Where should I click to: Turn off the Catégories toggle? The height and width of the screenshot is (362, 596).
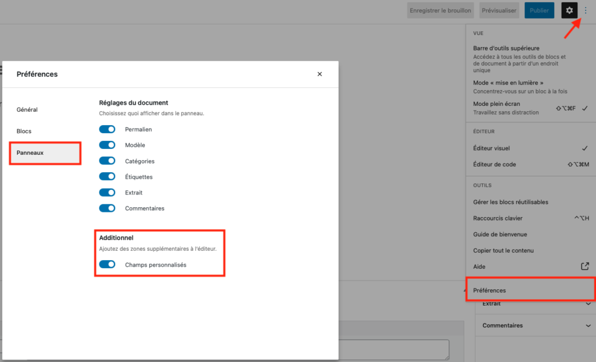coord(108,161)
